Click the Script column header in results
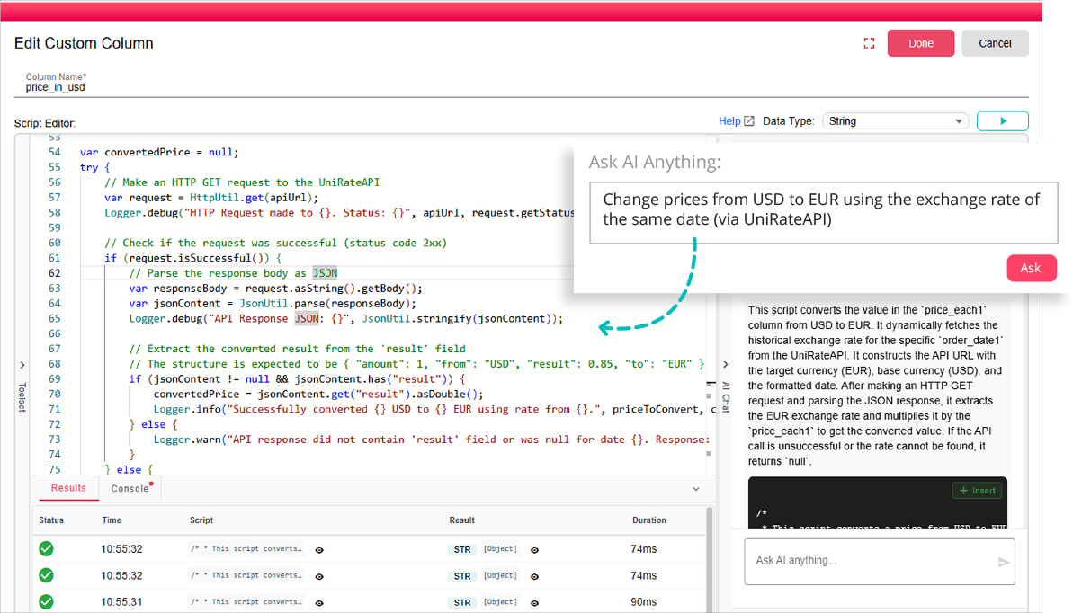This screenshot has width=1073, height=613. tap(201, 520)
